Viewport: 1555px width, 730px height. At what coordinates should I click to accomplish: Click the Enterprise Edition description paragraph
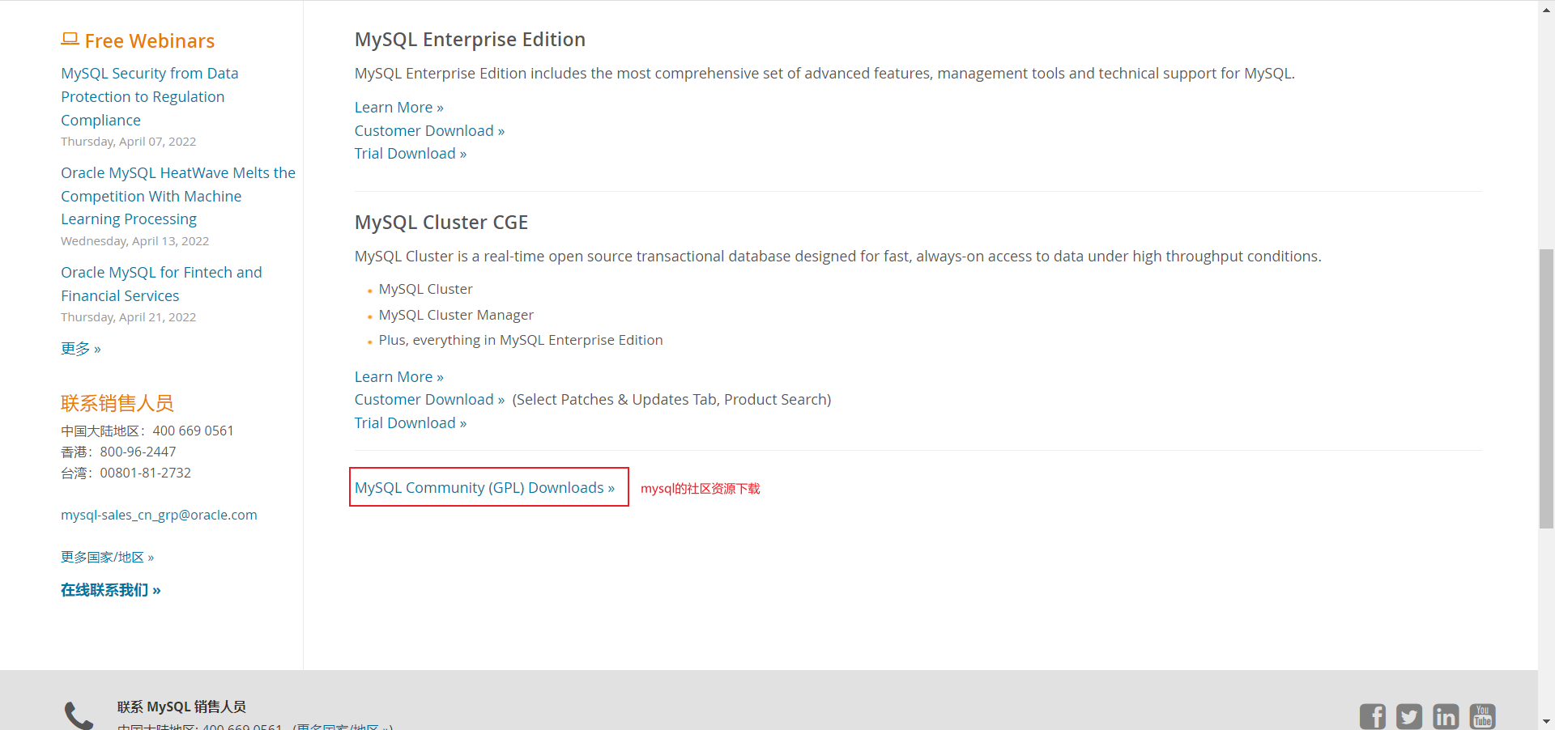[x=824, y=74]
